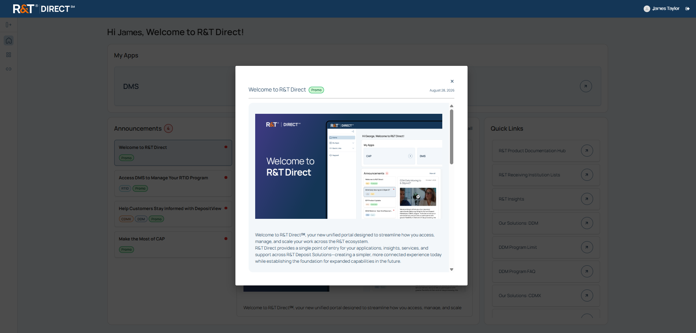
Task: Click the modal scrollbar down arrow
Action: (x=451, y=269)
